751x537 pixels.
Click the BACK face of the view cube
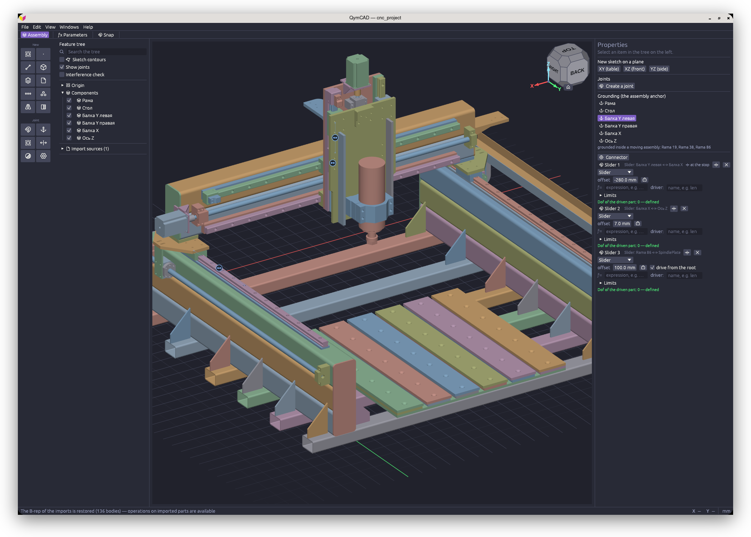[x=577, y=72]
